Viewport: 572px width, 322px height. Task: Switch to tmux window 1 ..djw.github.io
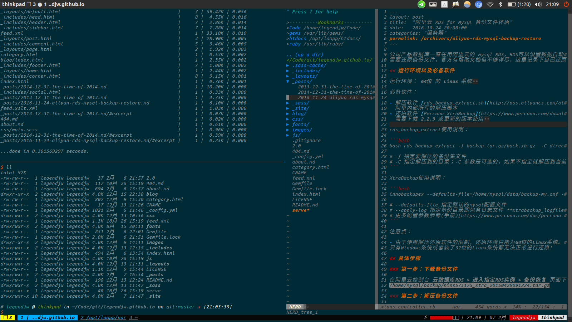tap(48, 317)
